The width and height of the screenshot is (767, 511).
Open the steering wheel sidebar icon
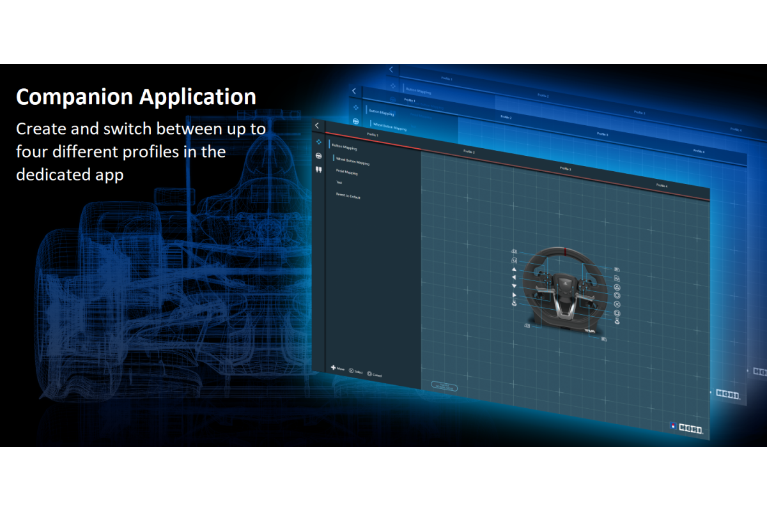(x=318, y=156)
